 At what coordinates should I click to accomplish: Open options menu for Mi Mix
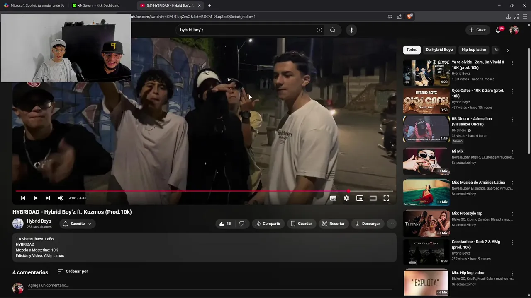[512, 152]
